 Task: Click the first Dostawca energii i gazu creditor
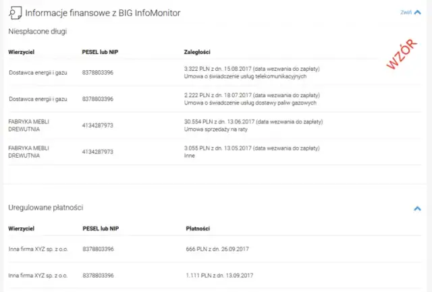coord(38,72)
